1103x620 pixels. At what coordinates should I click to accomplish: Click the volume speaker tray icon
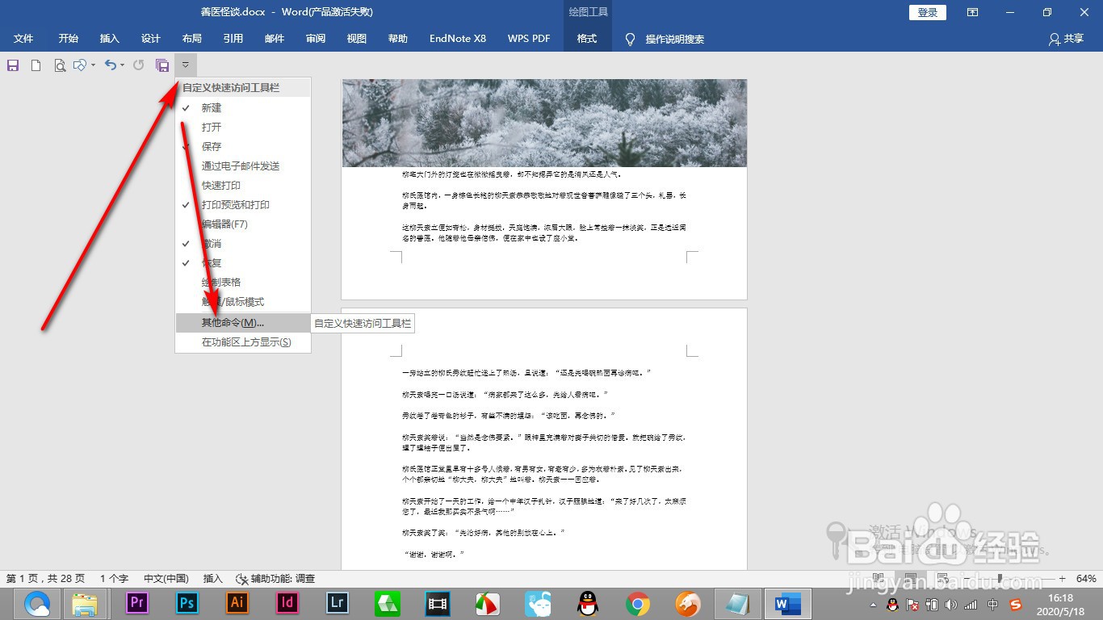click(951, 604)
